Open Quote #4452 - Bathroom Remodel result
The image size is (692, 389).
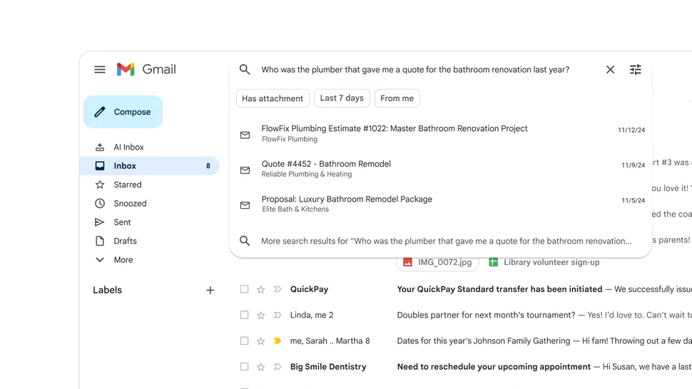[440, 169]
